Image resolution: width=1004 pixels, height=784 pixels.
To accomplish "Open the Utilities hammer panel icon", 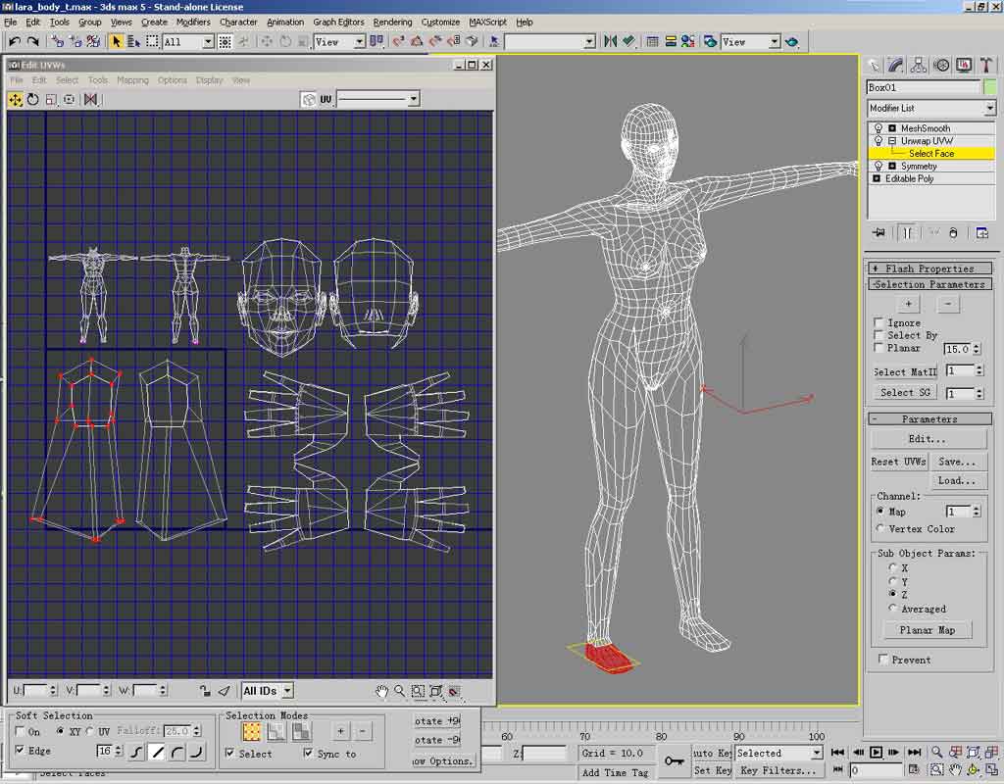I will [984, 65].
